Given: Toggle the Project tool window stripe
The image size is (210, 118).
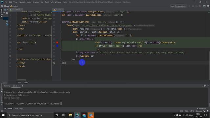Looking at the screenshot, I should (2, 13).
